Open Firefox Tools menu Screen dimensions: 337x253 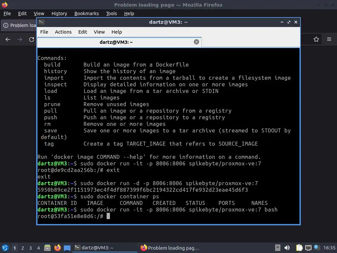pyautogui.click(x=111, y=14)
